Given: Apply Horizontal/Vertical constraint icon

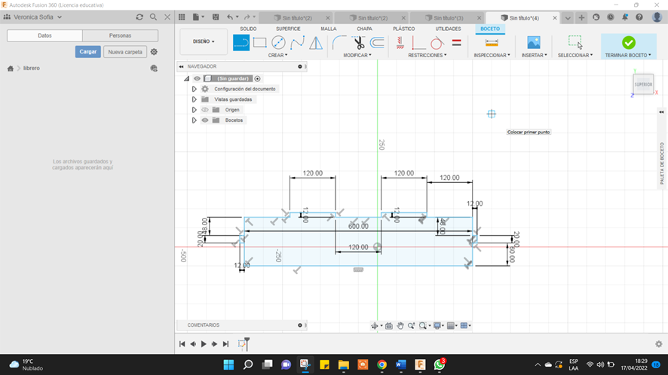Looking at the screenshot, I should (400, 43).
